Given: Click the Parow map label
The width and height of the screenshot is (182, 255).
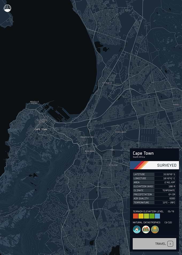Looking at the screenshot, I should point(176,105).
